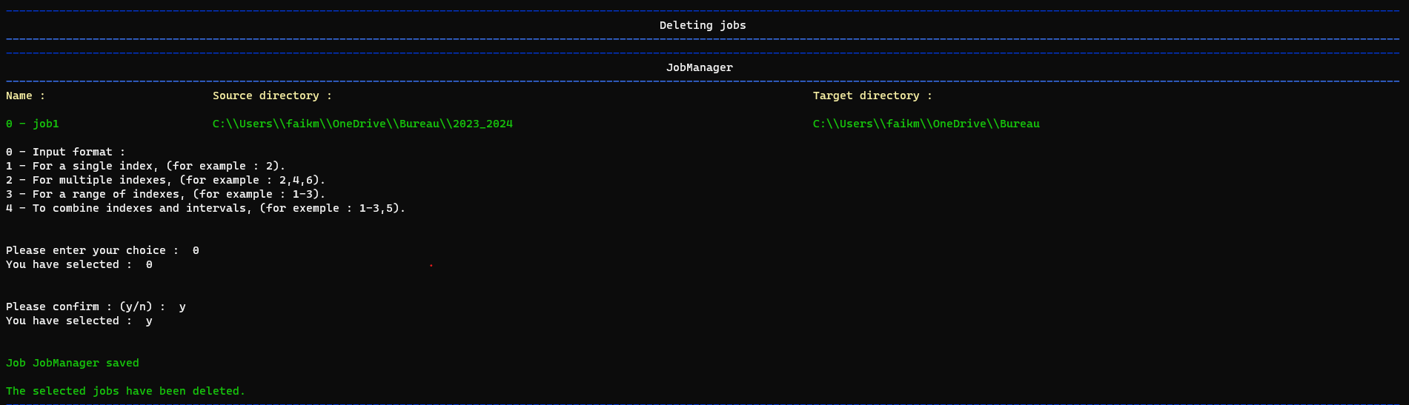The height and width of the screenshot is (405, 1409).
Task: Click the "Please enter your choice" prompt
Action: coord(92,250)
